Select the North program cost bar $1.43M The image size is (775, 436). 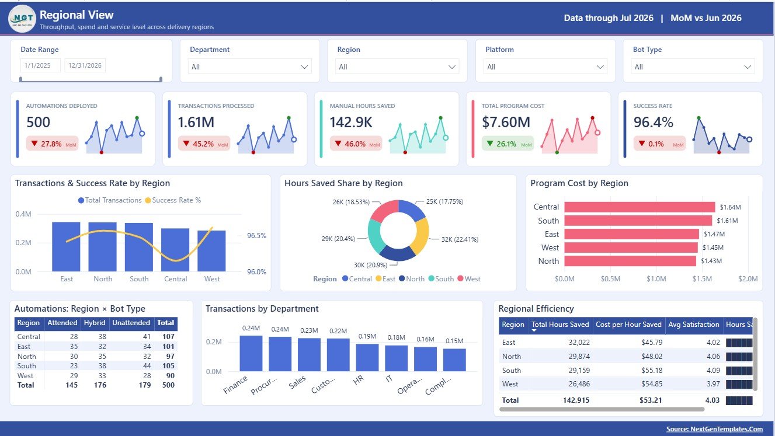click(630, 261)
